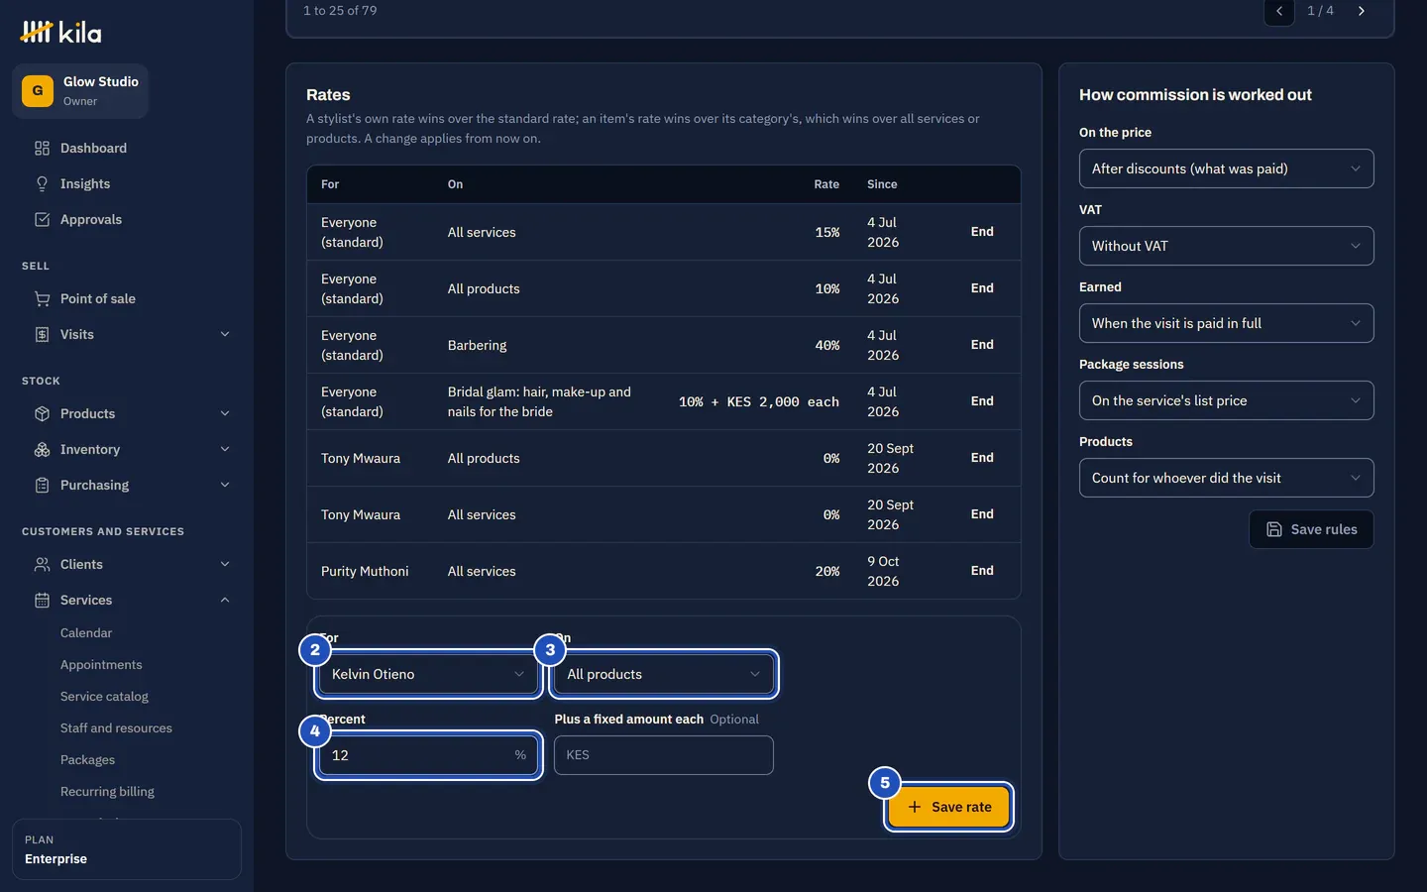Click the Products box icon

[42, 413]
